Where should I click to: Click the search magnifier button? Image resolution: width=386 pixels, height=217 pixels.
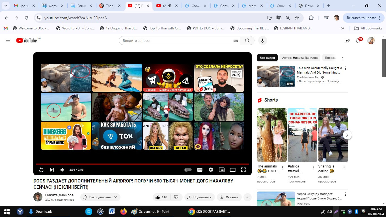point(247,40)
